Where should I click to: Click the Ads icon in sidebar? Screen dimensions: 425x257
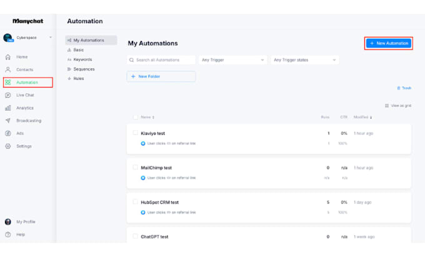pos(8,133)
